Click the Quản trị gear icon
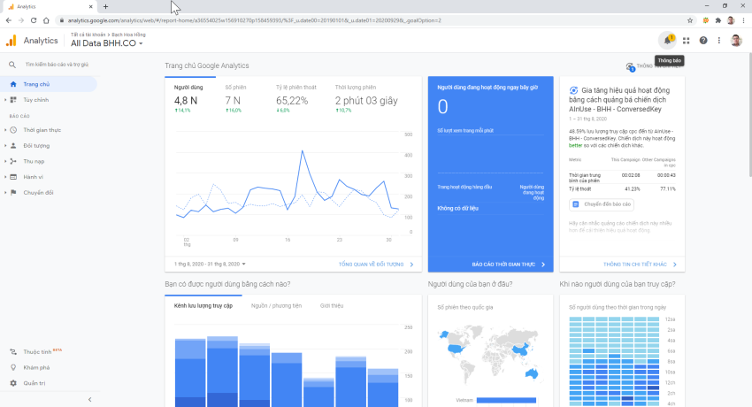This screenshot has width=752, height=407. pyautogui.click(x=13, y=383)
